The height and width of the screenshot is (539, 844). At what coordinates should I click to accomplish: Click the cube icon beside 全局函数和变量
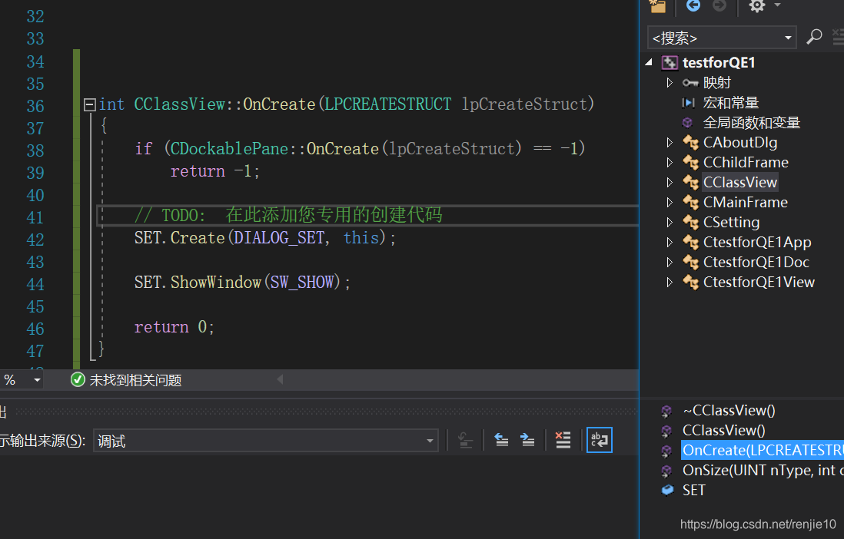click(687, 123)
